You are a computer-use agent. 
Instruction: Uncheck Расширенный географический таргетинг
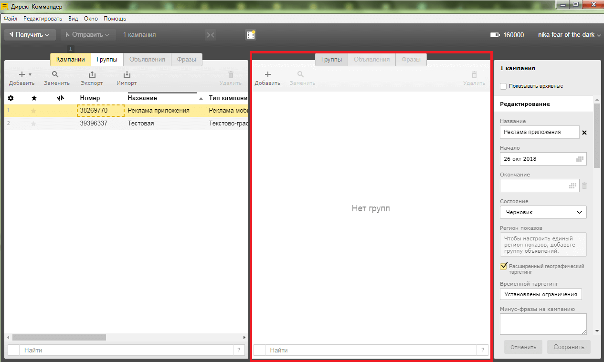tap(503, 266)
